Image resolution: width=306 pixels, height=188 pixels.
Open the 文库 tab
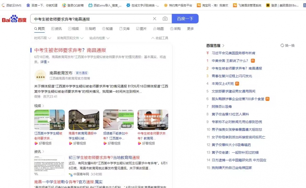click(125, 29)
